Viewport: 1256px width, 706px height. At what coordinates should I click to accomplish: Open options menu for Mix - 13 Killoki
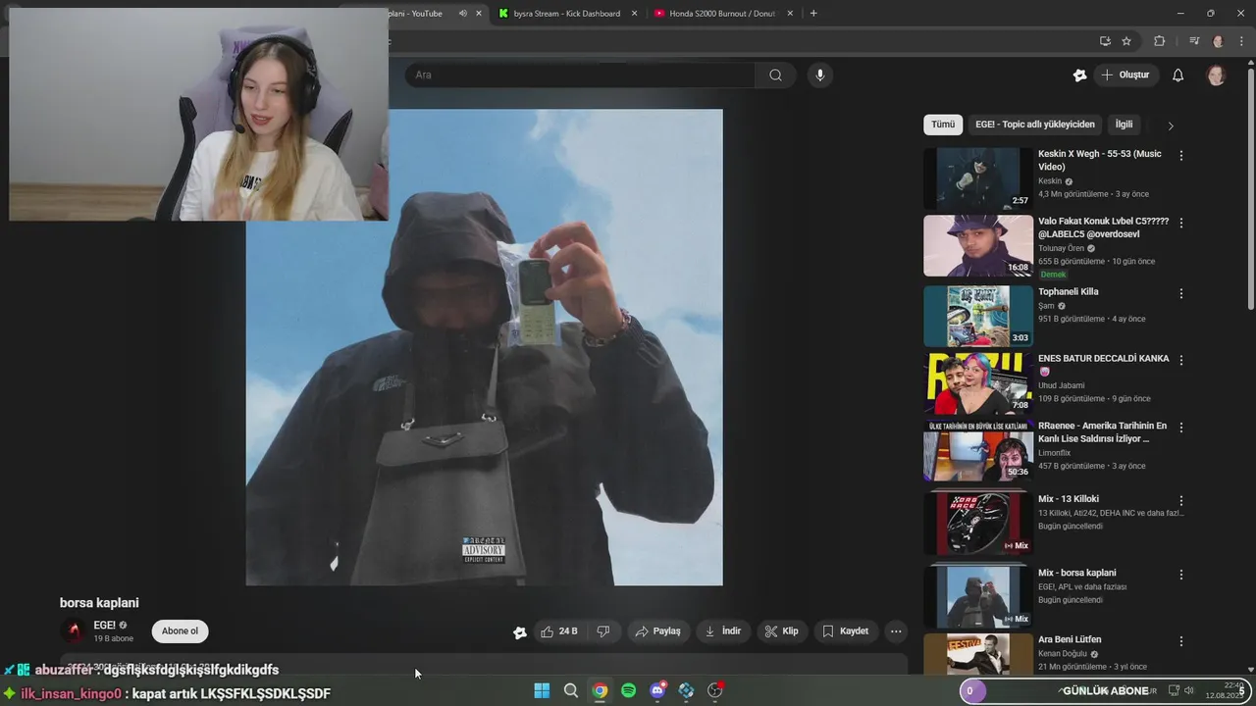[1181, 500]
